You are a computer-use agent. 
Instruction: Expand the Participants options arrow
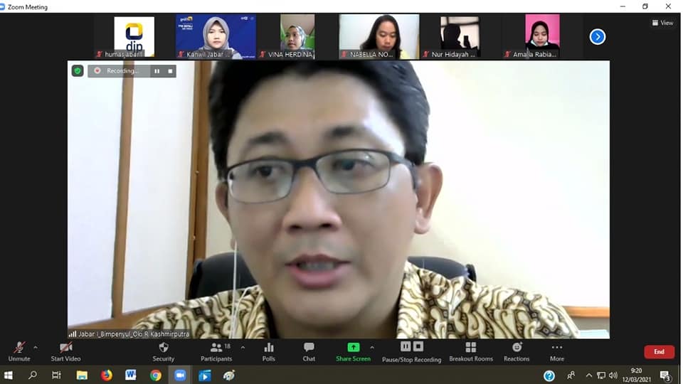[x=243, y=348]
